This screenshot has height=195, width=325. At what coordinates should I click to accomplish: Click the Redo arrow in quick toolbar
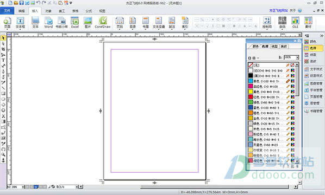tap(43, 3)
